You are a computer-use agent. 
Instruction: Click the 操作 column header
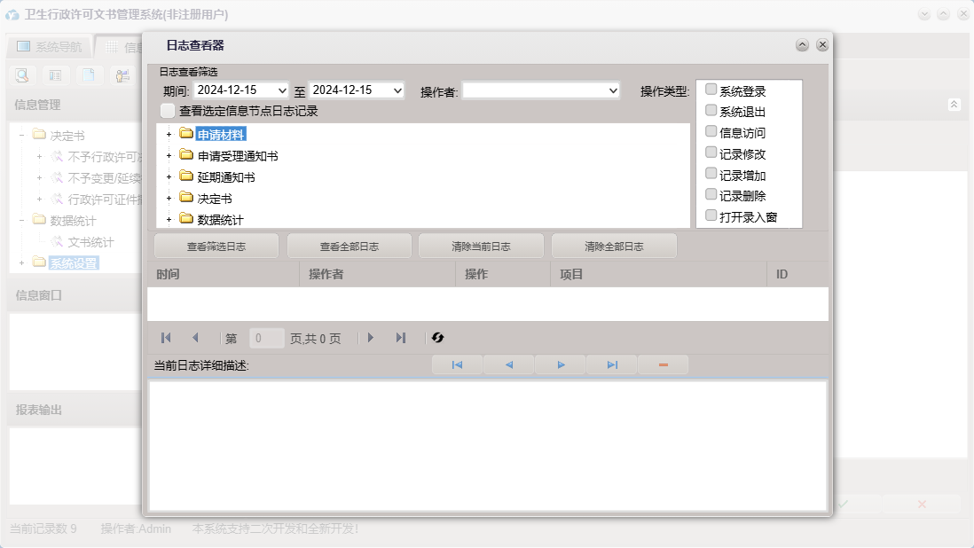[x=503, y=274]
